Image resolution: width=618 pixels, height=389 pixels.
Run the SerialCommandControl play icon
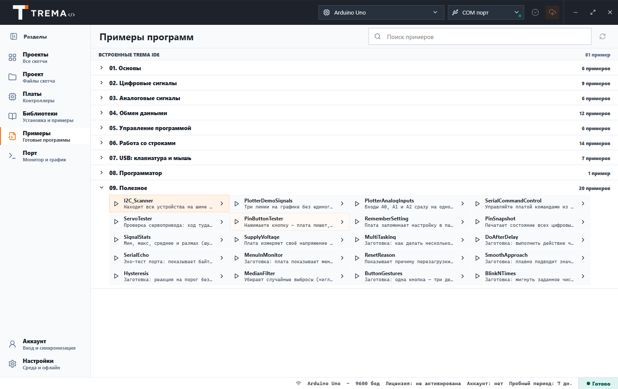click(477, 204)
